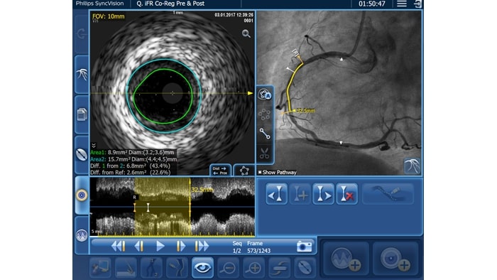The width and height of the screenshot is (497, 280).
Task: Toggle the Dist/Prox direction button
Action: [x=220, y=171]
